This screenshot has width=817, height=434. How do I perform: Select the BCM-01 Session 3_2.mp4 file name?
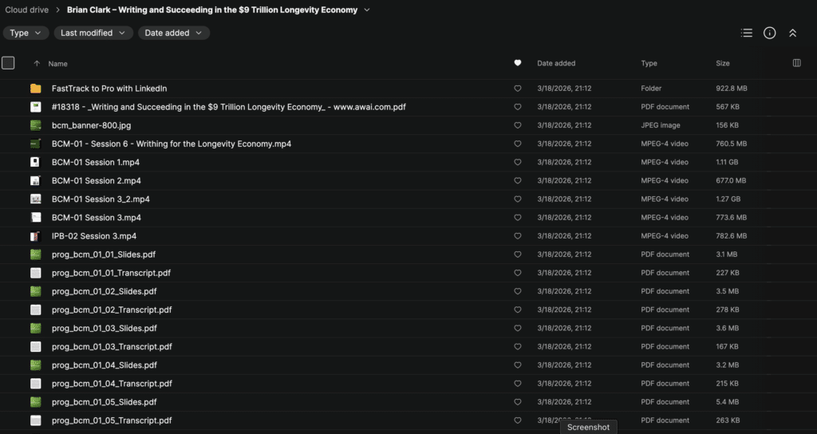101,199
